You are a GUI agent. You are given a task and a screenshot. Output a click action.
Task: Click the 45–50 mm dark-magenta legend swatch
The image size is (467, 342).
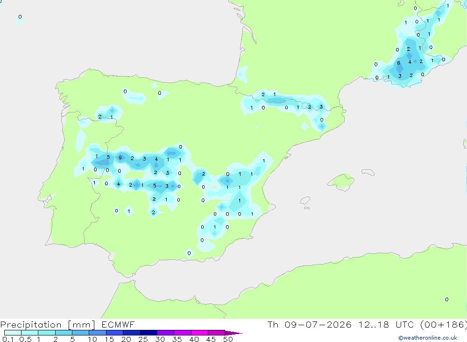tap(217, 333)
